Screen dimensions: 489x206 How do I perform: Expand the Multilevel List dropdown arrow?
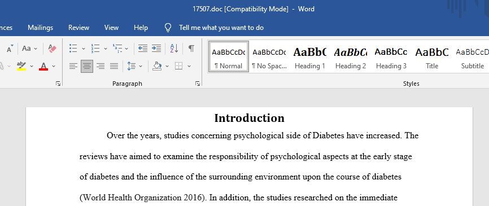click(126, 49)
